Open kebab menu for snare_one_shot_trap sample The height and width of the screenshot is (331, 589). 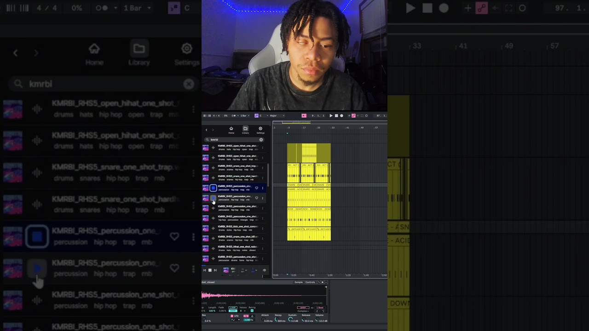[x=262, y=168]
